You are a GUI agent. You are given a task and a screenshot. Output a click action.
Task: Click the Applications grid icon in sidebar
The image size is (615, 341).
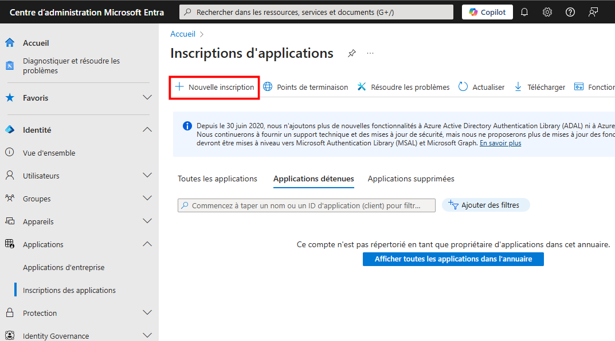click(10, 244)
